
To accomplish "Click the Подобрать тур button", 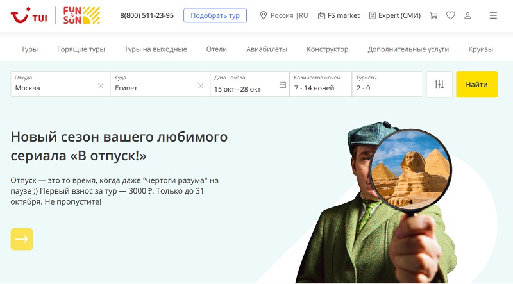I will [215, 15].
